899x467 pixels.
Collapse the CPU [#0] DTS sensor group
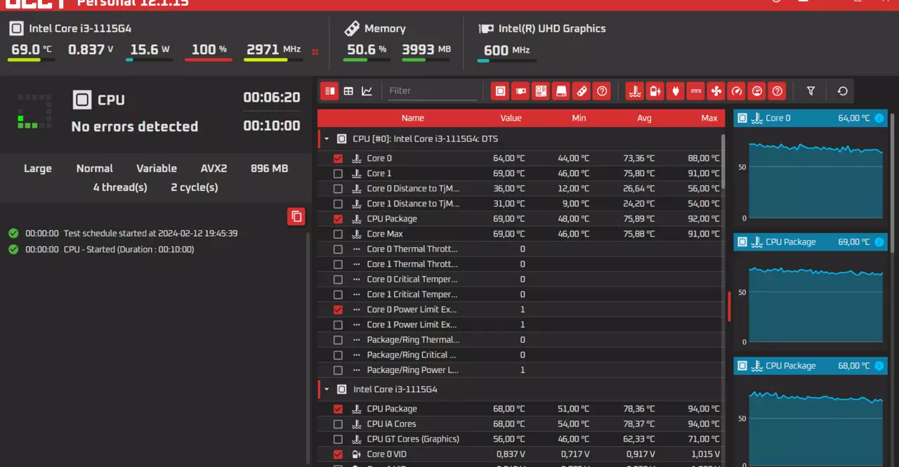pyautogui.click(x=327, y=139)
